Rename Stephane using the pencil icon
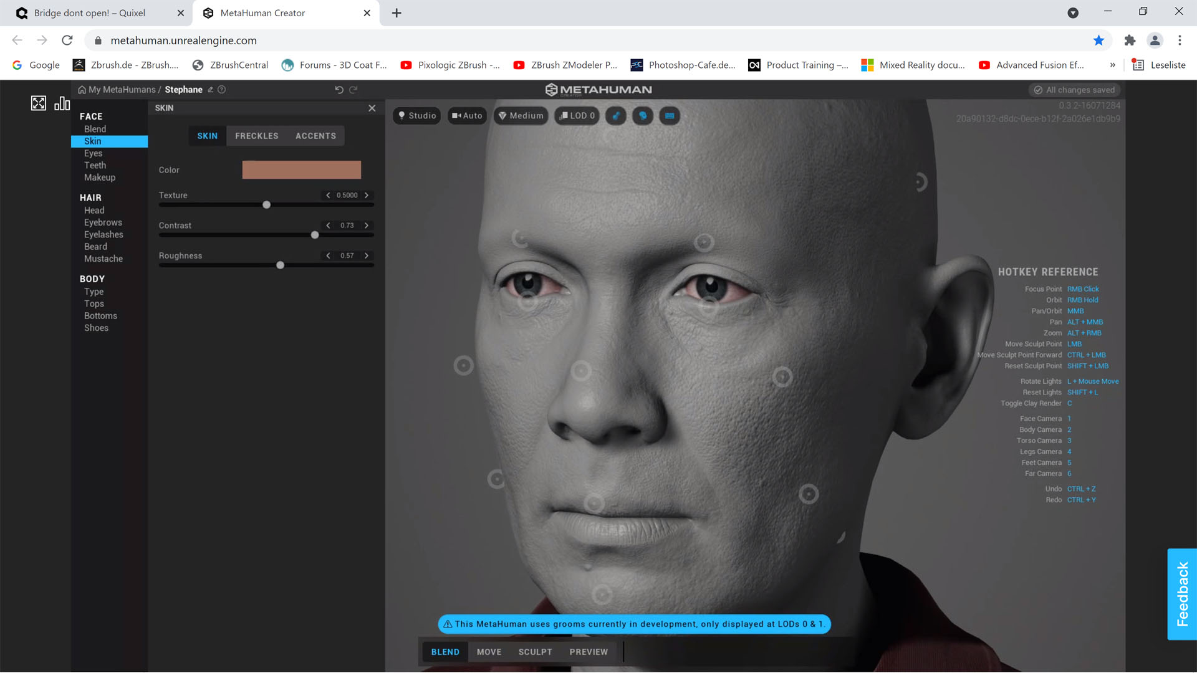This screenshot has width=1197, height=673. coord(211,90)
